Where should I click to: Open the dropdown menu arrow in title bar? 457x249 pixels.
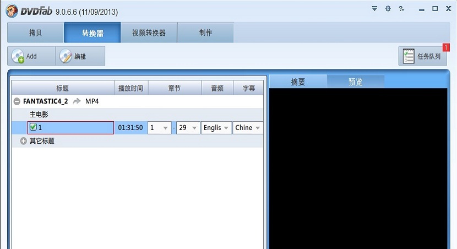click(374, 8)
